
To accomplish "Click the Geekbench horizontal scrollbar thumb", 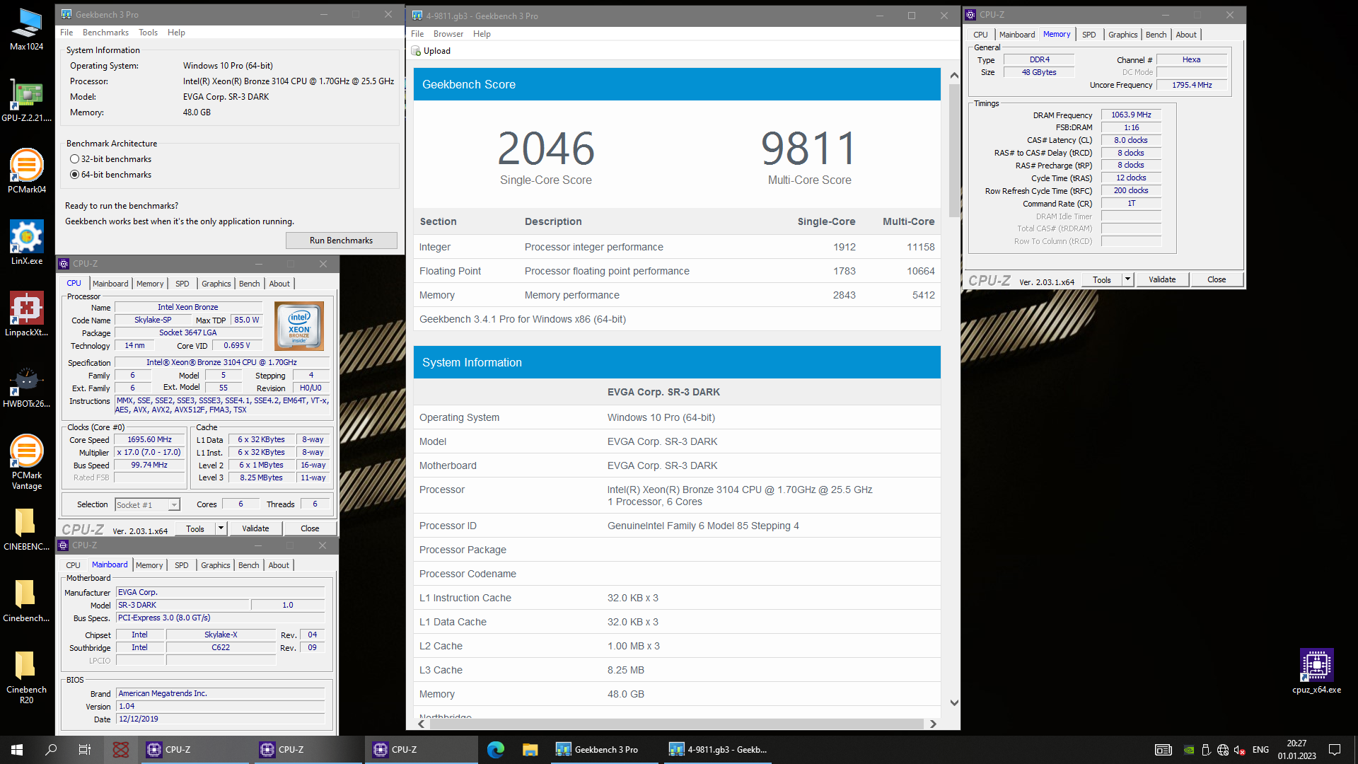I will (x=676, y=724).
